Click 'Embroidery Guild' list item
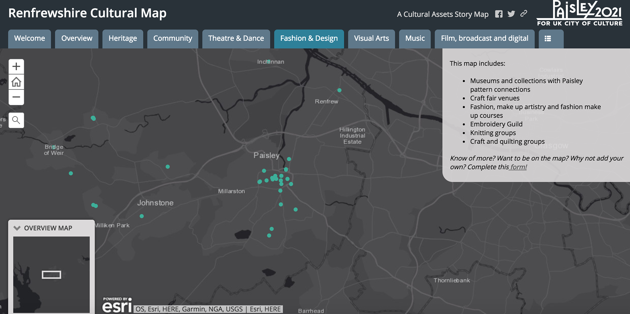The width and height of the screenshot is (630, 314). click(496, 124)
